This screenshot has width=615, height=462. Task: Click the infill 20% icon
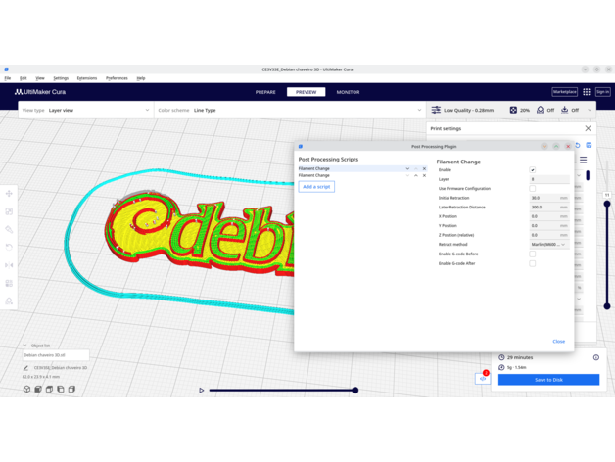pyautogui.click(x=513, y=110)
